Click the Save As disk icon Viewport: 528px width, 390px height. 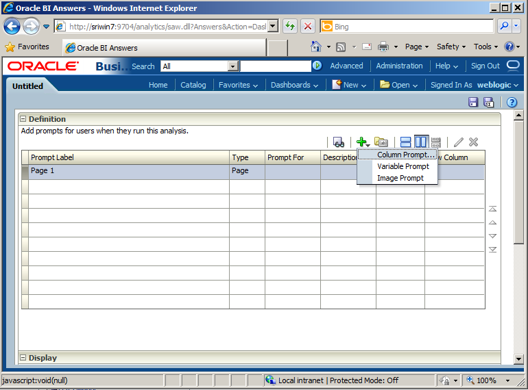coord(489,102)
